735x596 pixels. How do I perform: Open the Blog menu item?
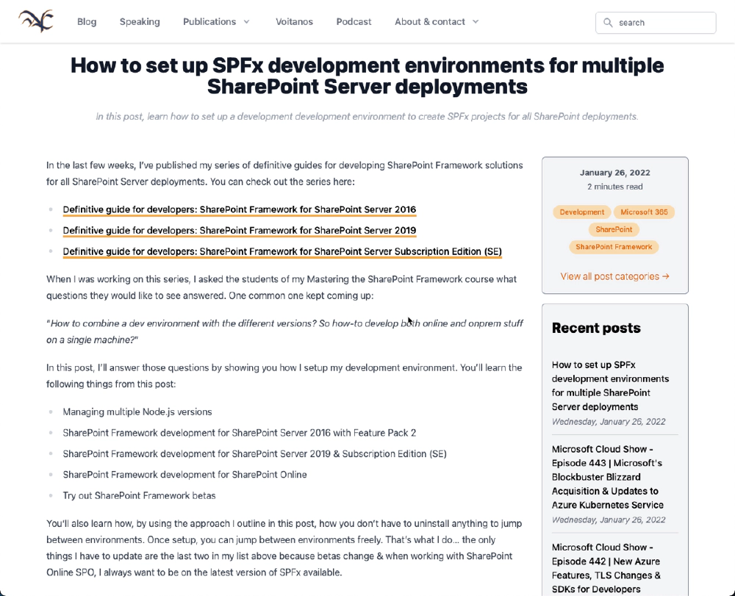[87, 21]
